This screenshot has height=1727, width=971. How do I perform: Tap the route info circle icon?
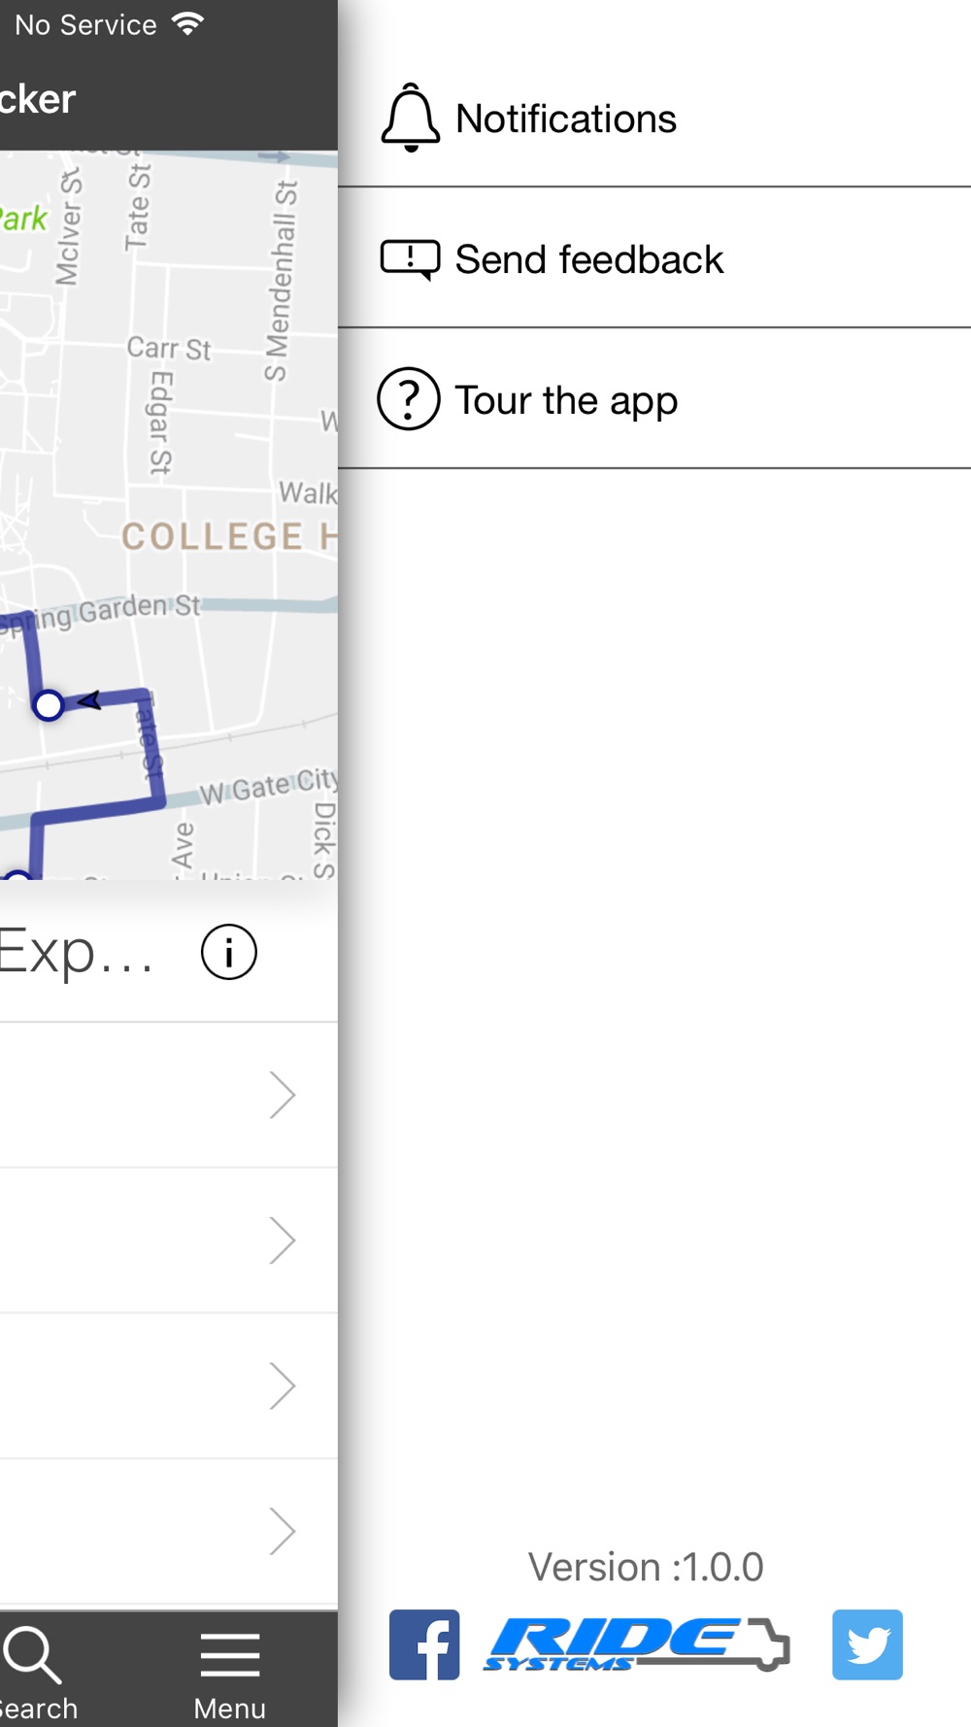pyautogui.click(x=229, y=952)
